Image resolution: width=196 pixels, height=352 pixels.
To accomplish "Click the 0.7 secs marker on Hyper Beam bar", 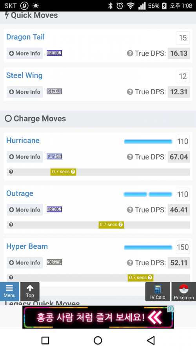I will coord(140,277).
